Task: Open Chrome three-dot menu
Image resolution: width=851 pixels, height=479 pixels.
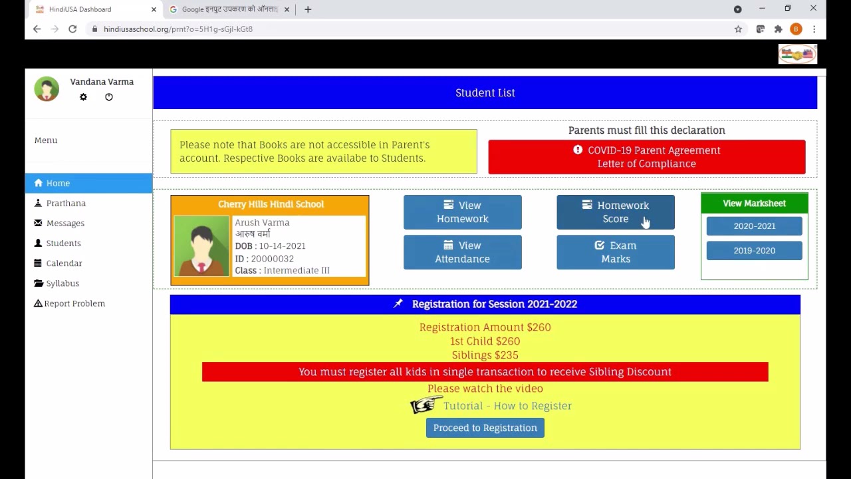Action: (814, 29)
